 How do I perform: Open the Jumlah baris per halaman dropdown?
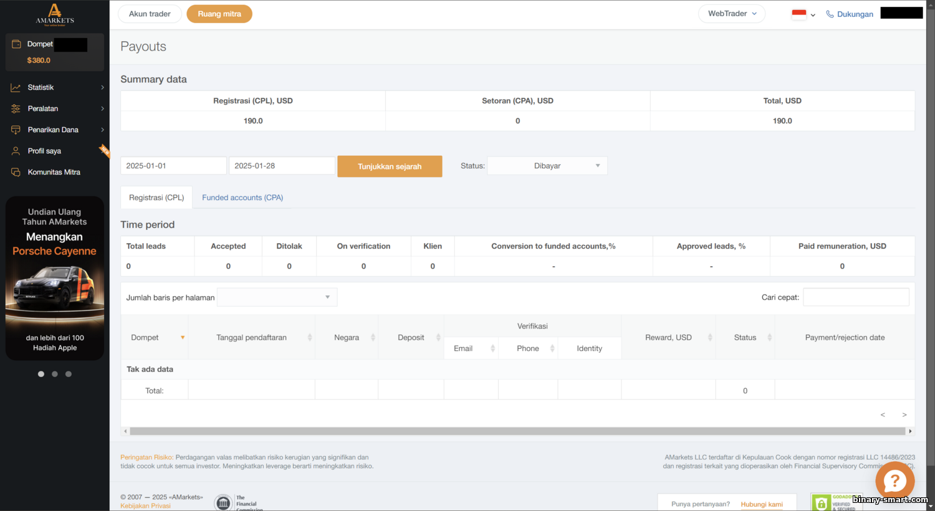pyautogui.click(x=277, y=297)
